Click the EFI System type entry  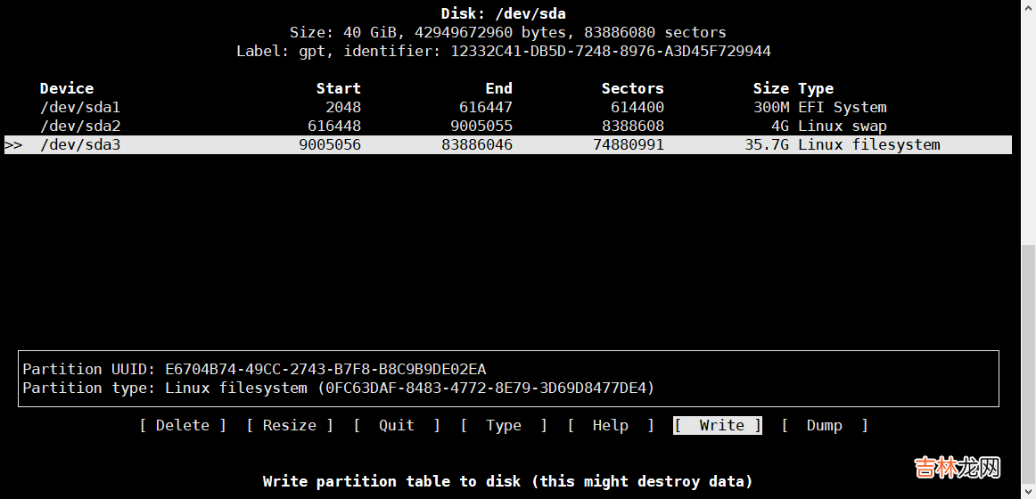pyautogui.click(x=843, y=108)
